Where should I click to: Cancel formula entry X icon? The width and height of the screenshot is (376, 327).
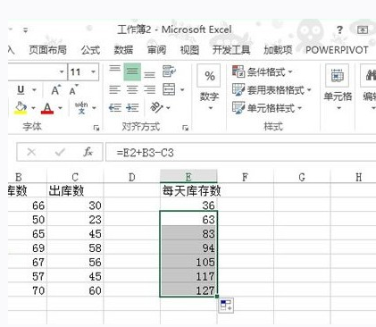pos(31,152)
